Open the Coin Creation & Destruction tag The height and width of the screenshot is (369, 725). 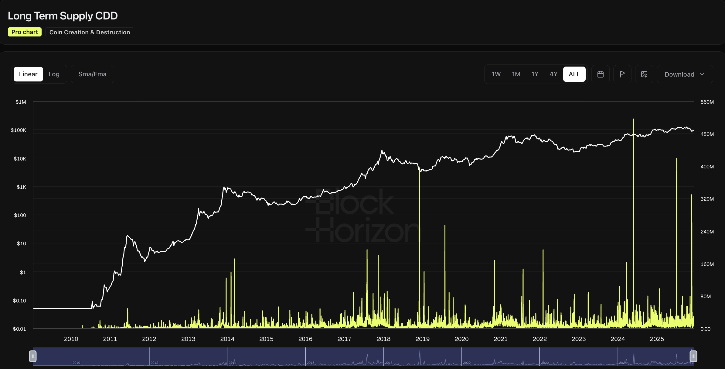click(x=90, y=32)
